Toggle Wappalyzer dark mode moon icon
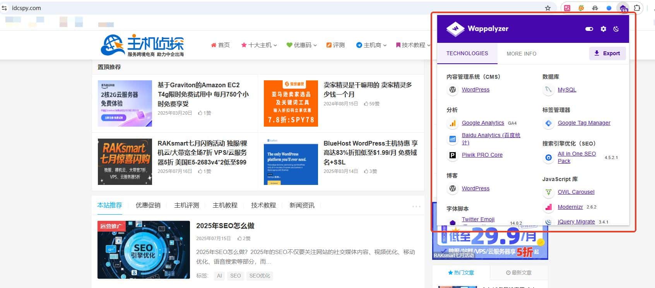The image size is (655, 288). coord(616,29)
